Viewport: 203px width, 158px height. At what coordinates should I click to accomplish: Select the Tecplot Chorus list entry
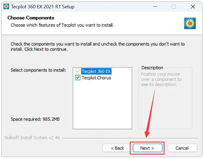point(96,78)
